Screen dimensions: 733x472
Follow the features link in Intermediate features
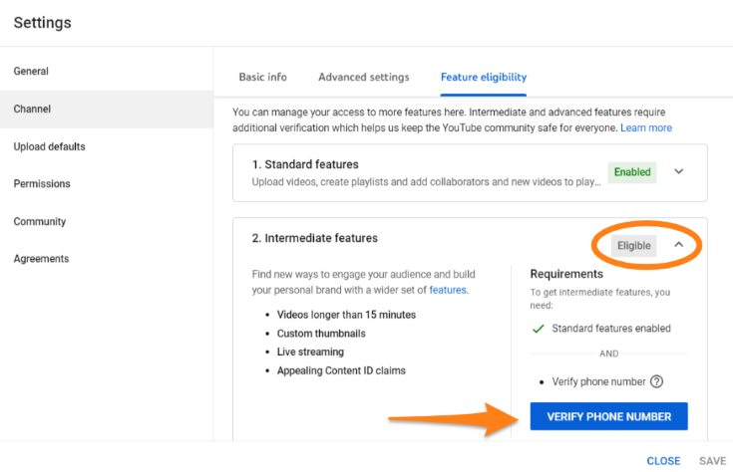(448, 291)
